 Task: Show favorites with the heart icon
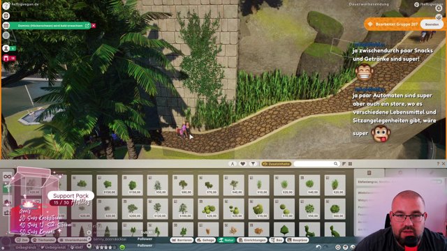(242, 164)
